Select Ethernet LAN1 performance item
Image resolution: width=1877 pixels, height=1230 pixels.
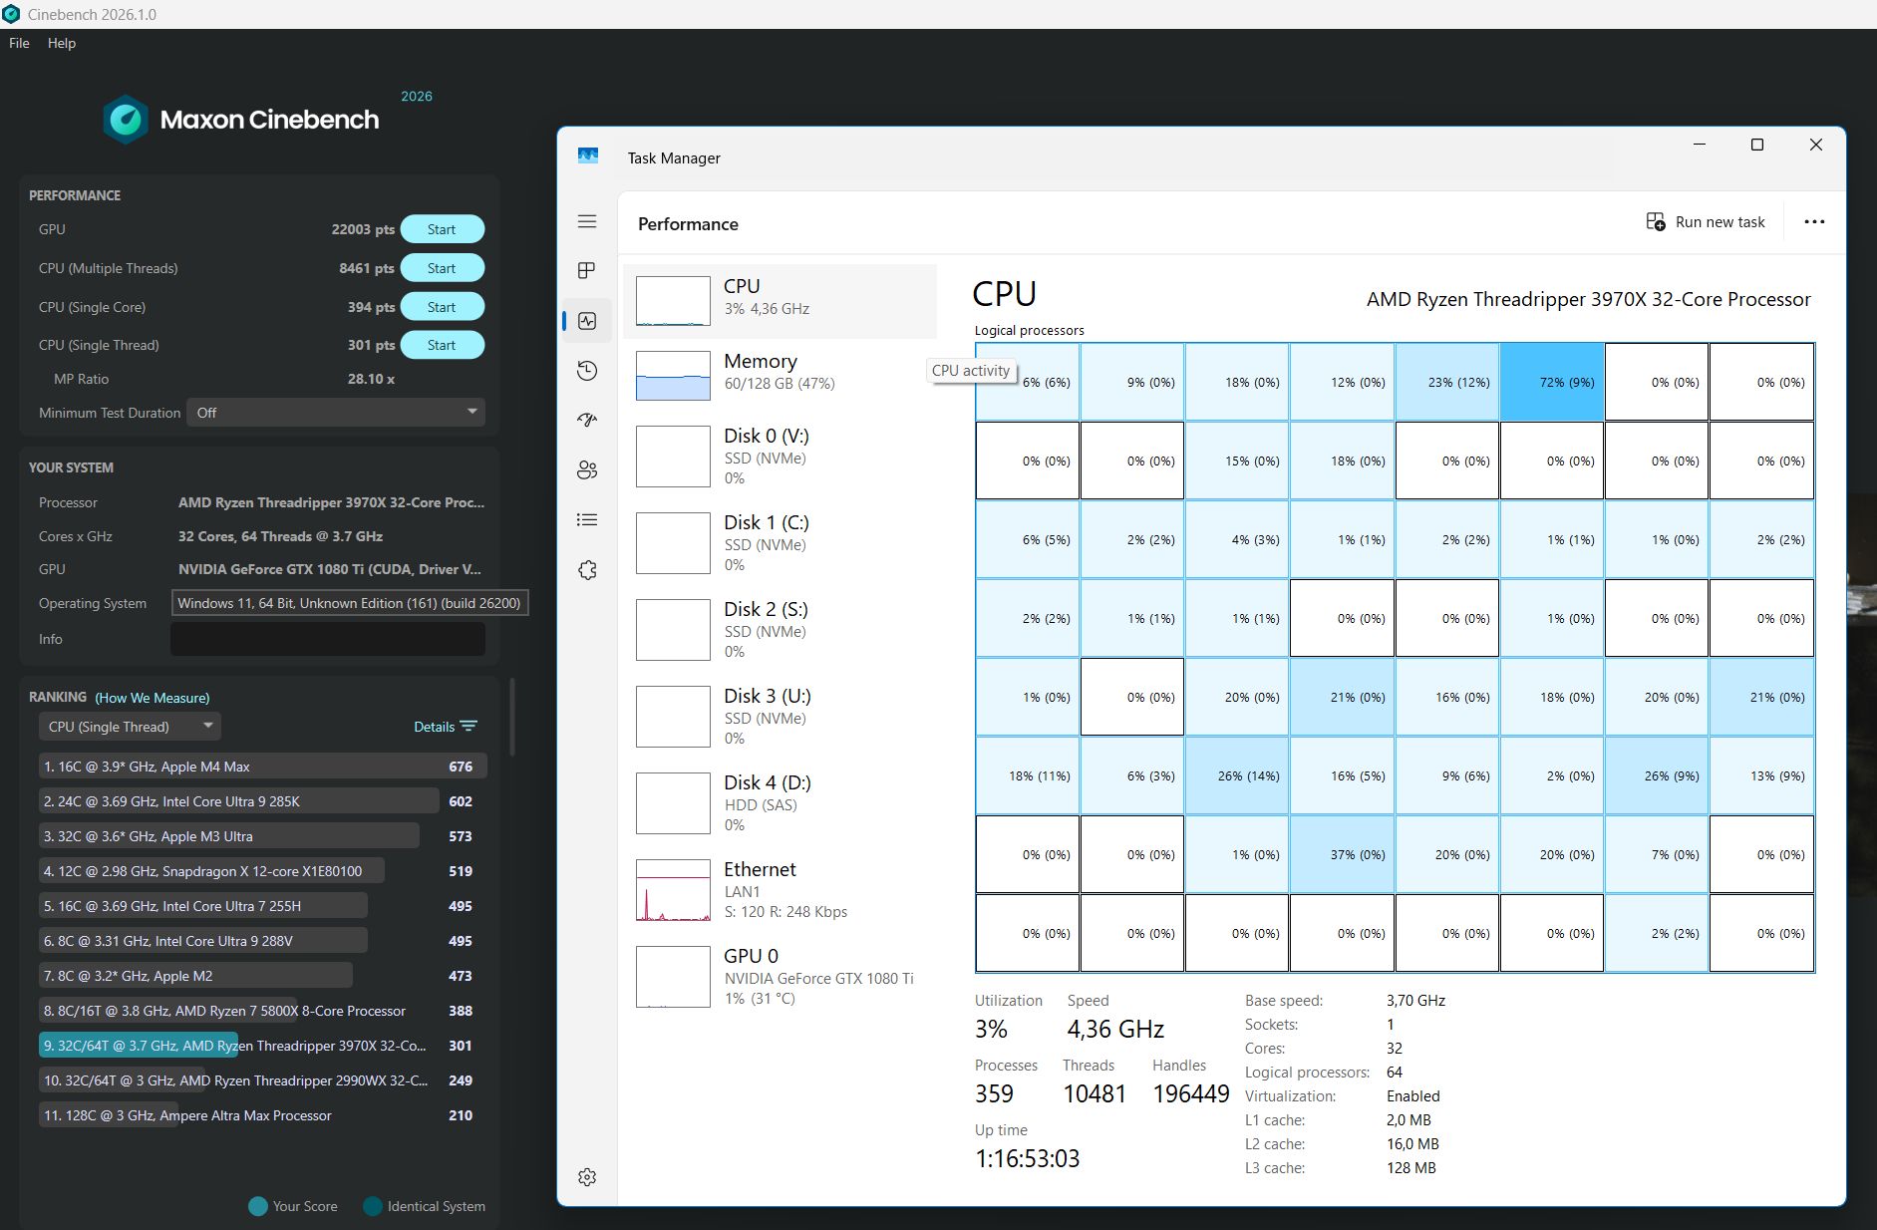point(780,890)
